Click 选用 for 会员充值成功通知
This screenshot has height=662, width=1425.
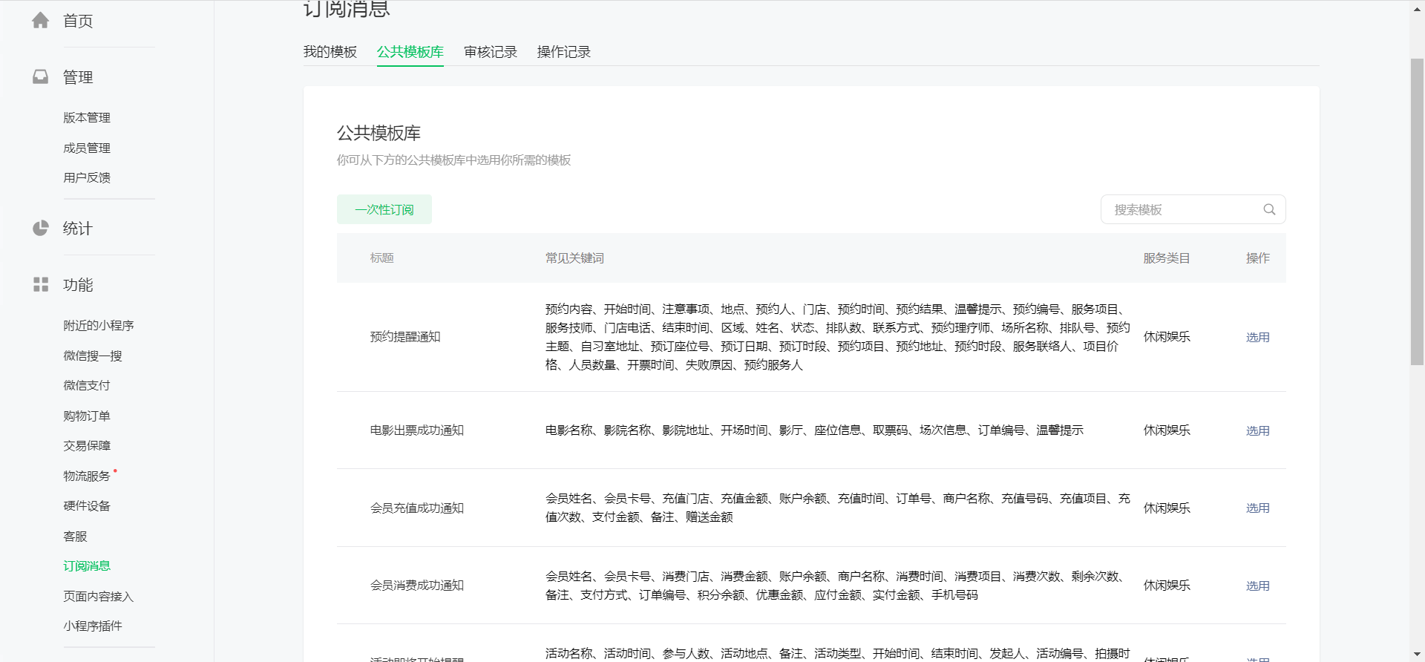(1257, 508)
